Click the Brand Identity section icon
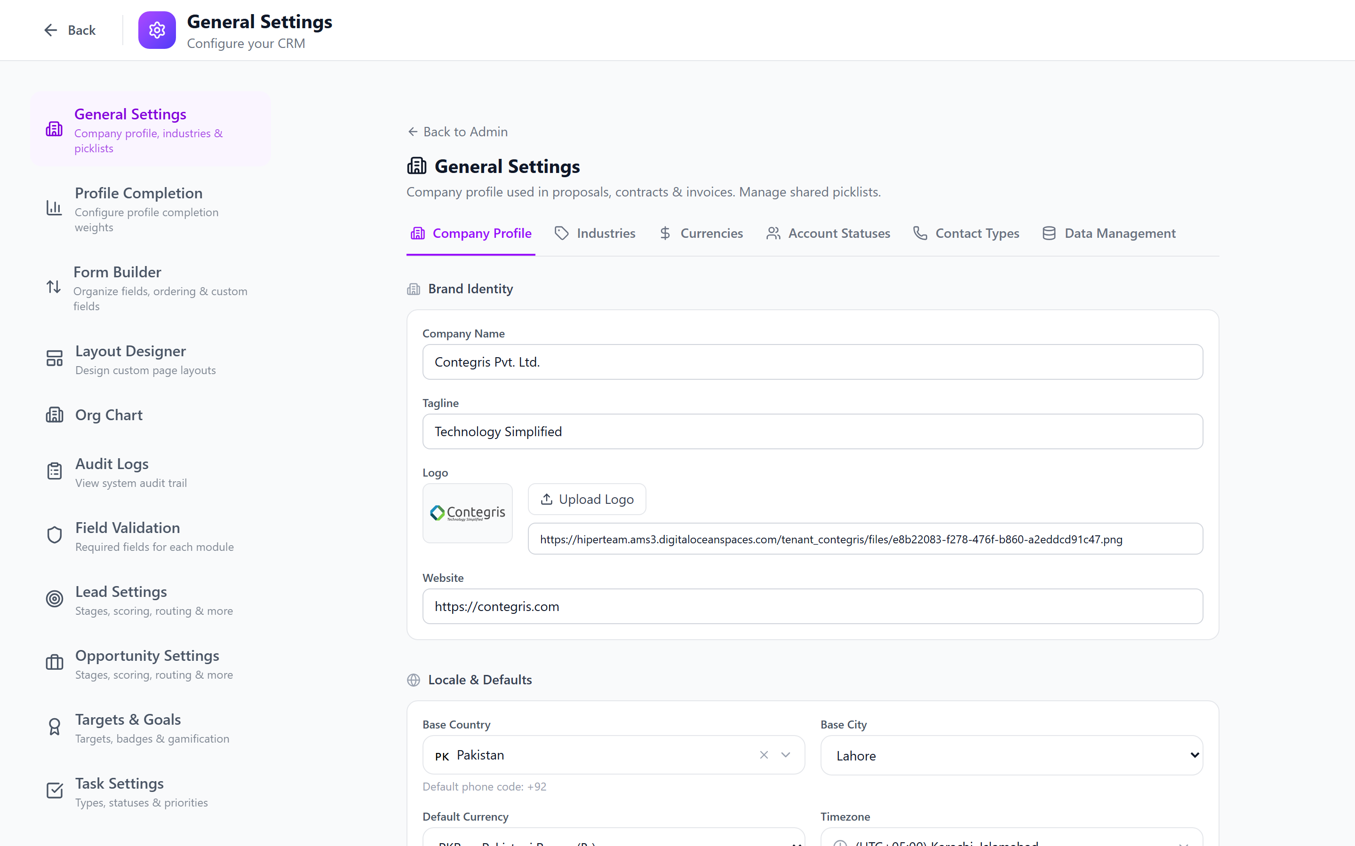 pyautogui.click(x=414, y=289)
